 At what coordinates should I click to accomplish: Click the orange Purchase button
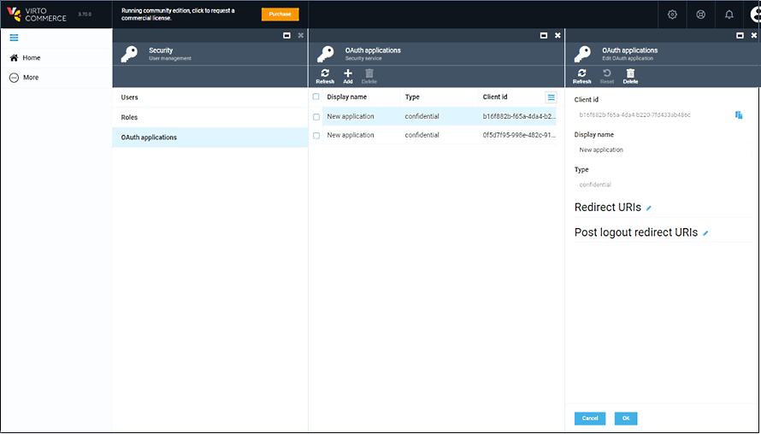click(280, 15)
